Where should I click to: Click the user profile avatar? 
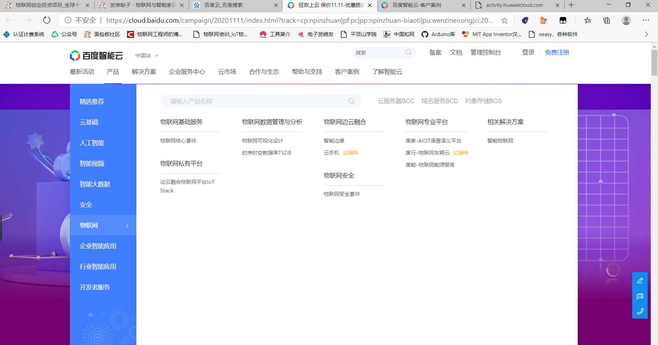coord(626,20)
